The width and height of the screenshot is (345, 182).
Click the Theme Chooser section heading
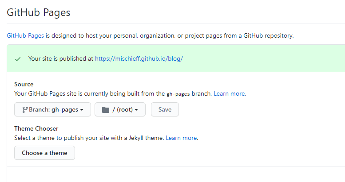click(36, 128)
